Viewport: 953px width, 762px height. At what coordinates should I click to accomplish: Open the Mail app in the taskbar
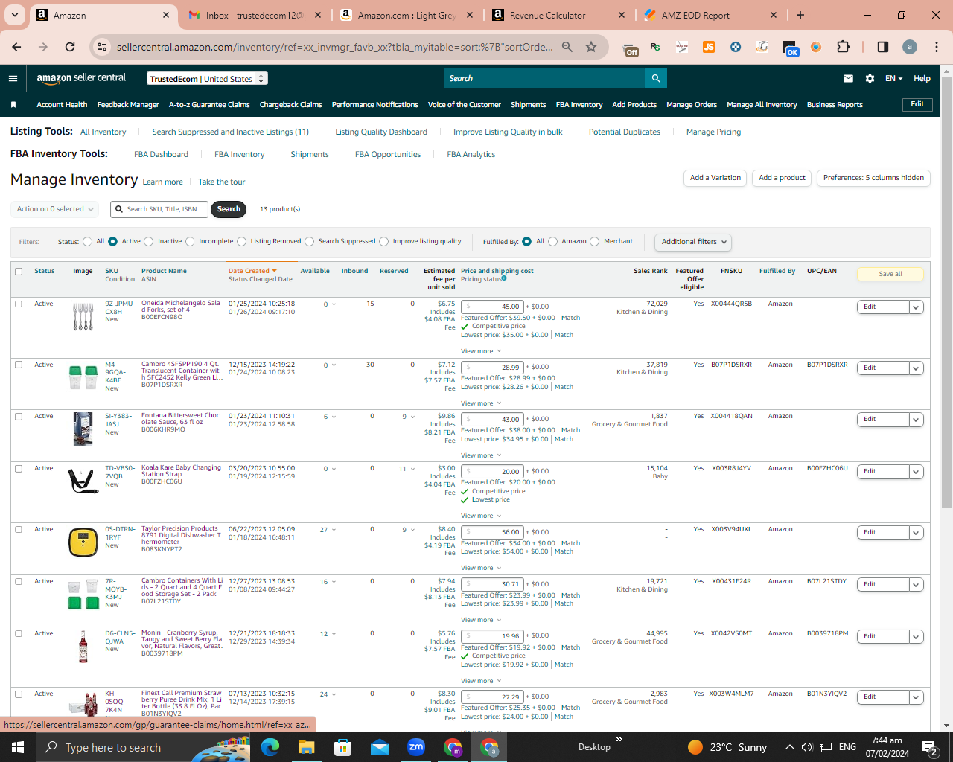(380, 747)
